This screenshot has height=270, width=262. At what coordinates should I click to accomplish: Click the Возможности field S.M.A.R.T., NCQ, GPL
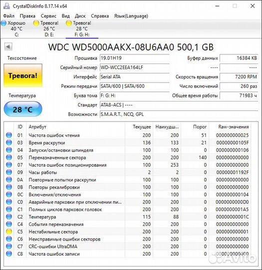[x=179, y=114]
